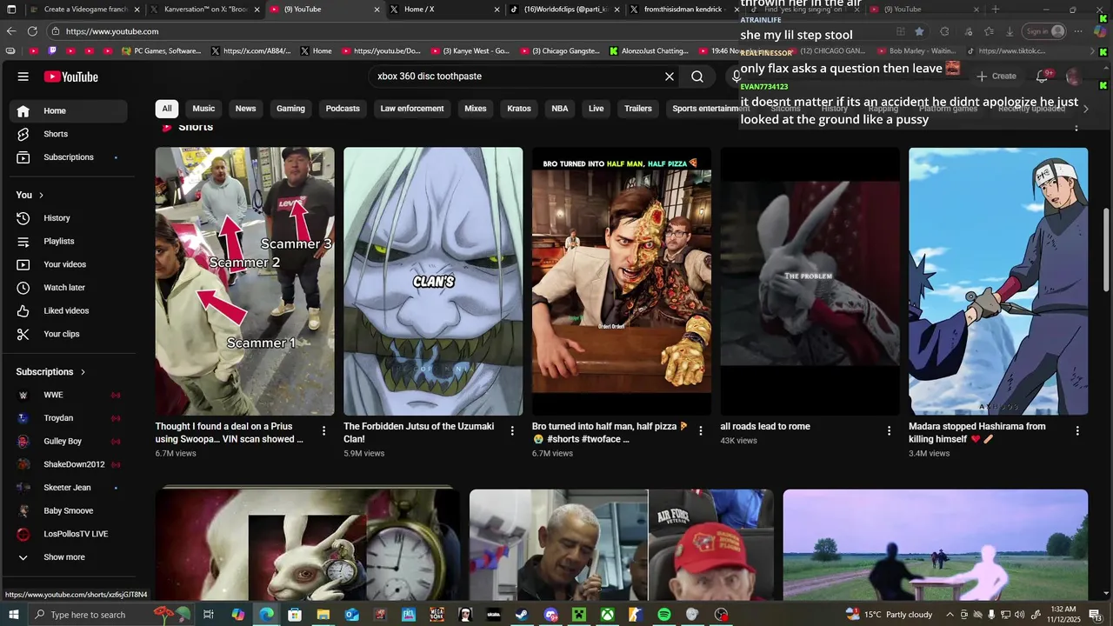Click the favorites star in address bar
The image size is (1113, 626).
click(x=919, y=31)
